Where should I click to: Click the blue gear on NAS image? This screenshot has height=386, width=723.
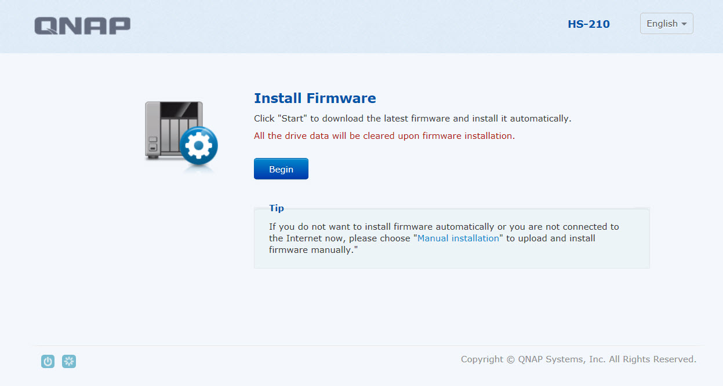[x=199, y=146]
